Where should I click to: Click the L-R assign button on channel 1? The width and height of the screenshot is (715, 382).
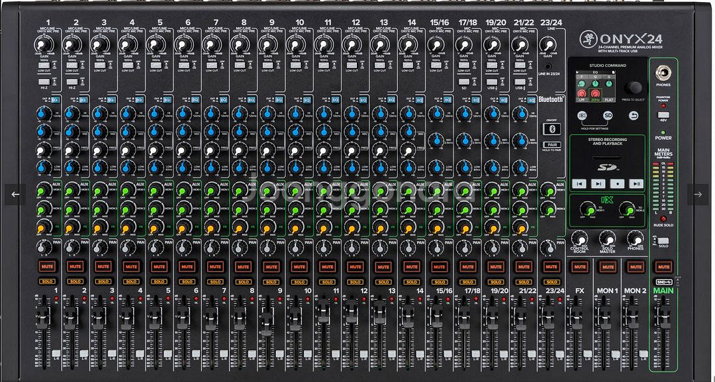coord(56,354)
